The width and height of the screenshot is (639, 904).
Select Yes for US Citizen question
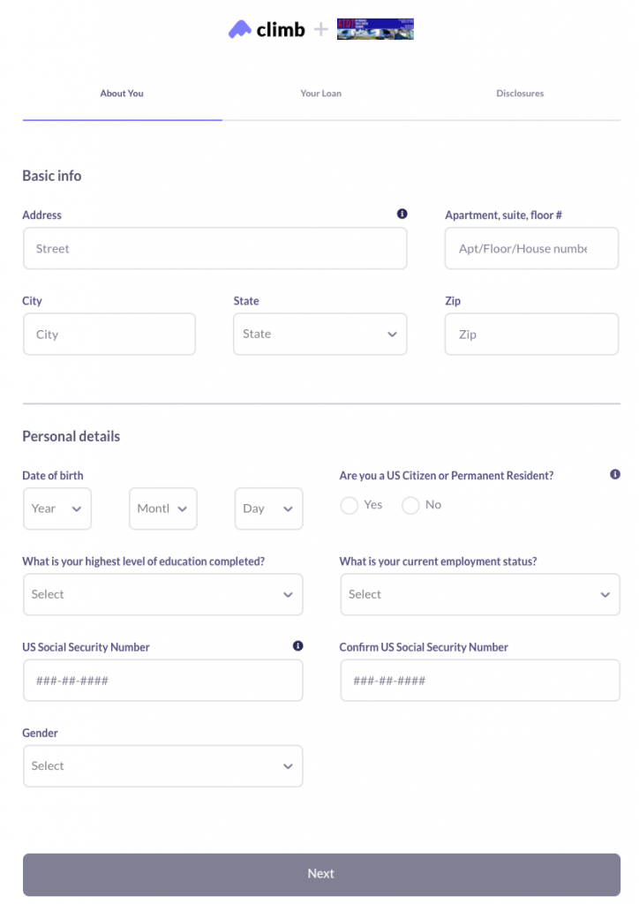[350, 505]
